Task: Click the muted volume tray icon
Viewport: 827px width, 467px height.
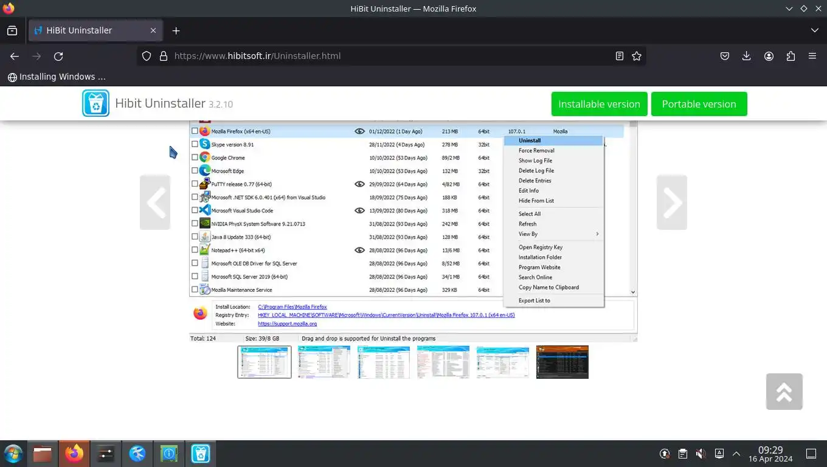Action: pyautogui.click(x=701, y=454)
